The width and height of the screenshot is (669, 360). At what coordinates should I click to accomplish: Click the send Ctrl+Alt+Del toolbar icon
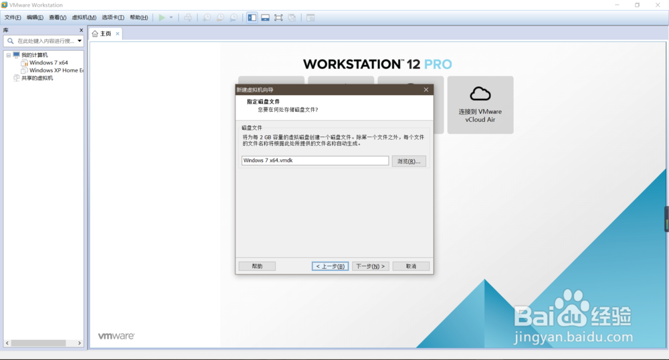click(188, 17)
